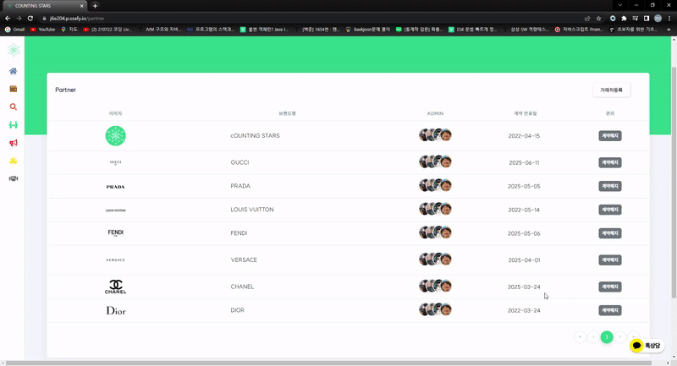Image resolution: width=677 pixels, height=366 pixels.
Task: Click 계약해지 button for cOUNTING STARS
Action: pos(609,136)
